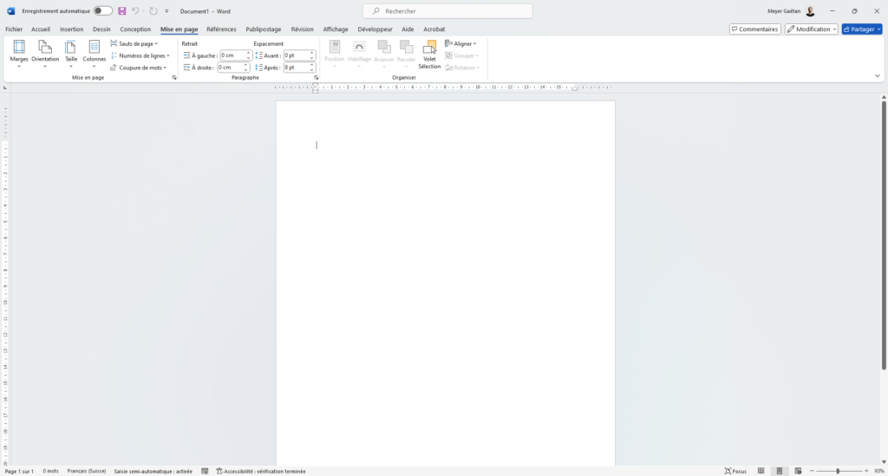This screenshot has height=476, width=888.
Task: Click the Word app logo icon
Action: [10, 11]
